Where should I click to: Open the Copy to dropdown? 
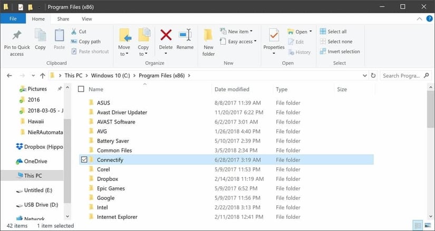click(x=143, y=51)
